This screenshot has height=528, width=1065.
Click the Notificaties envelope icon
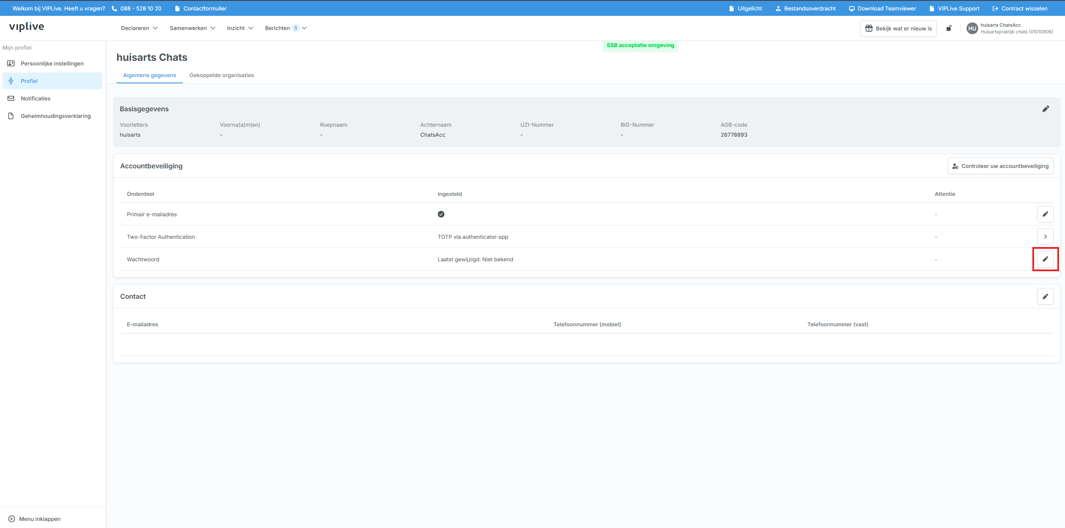tap(11, 98)
